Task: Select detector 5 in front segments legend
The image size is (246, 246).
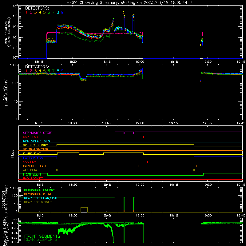Action: [x=44, y=12]
